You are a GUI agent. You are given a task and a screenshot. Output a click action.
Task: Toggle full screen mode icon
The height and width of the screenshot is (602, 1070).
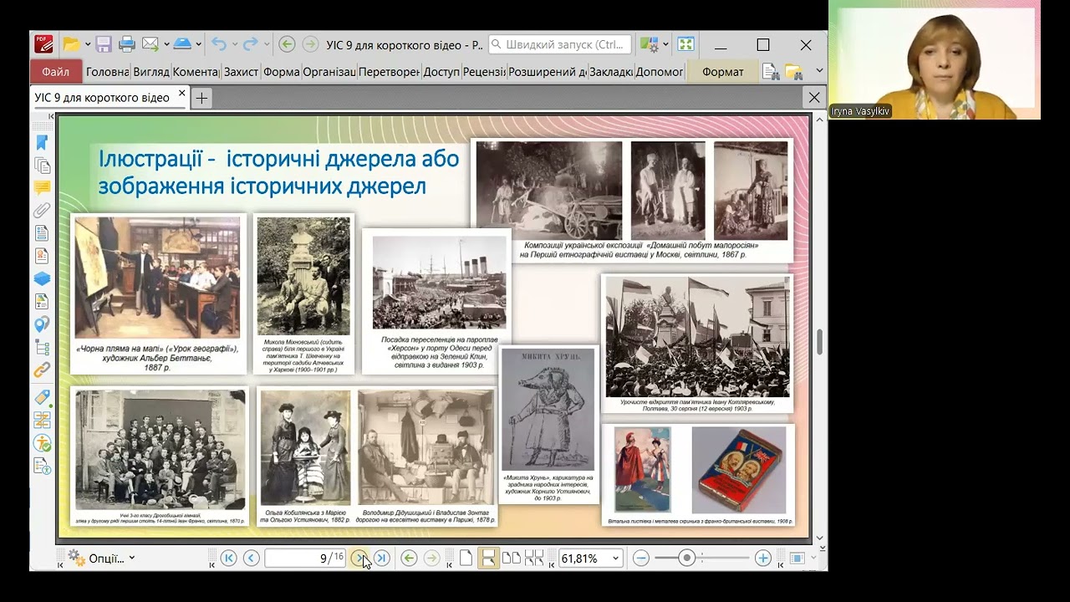click(686, 44)
